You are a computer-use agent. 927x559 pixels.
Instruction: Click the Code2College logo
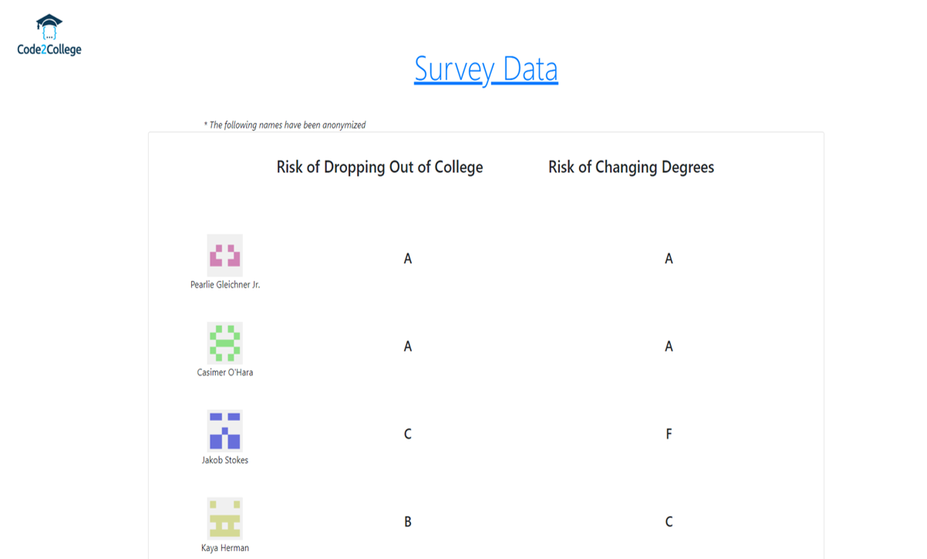tap(49, 35)
